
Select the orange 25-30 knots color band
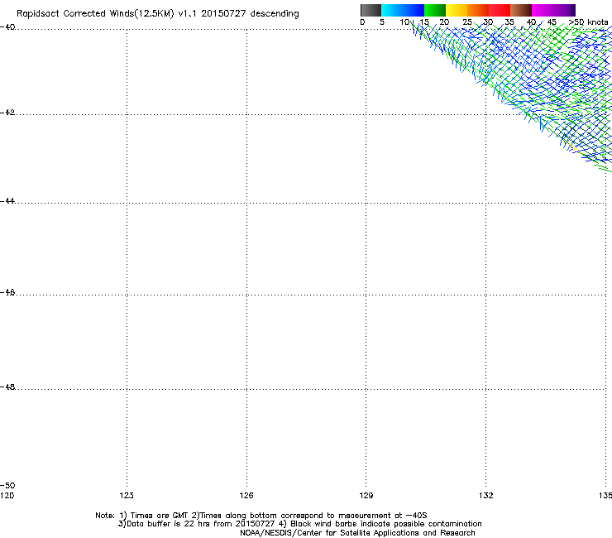click(478, 10)
